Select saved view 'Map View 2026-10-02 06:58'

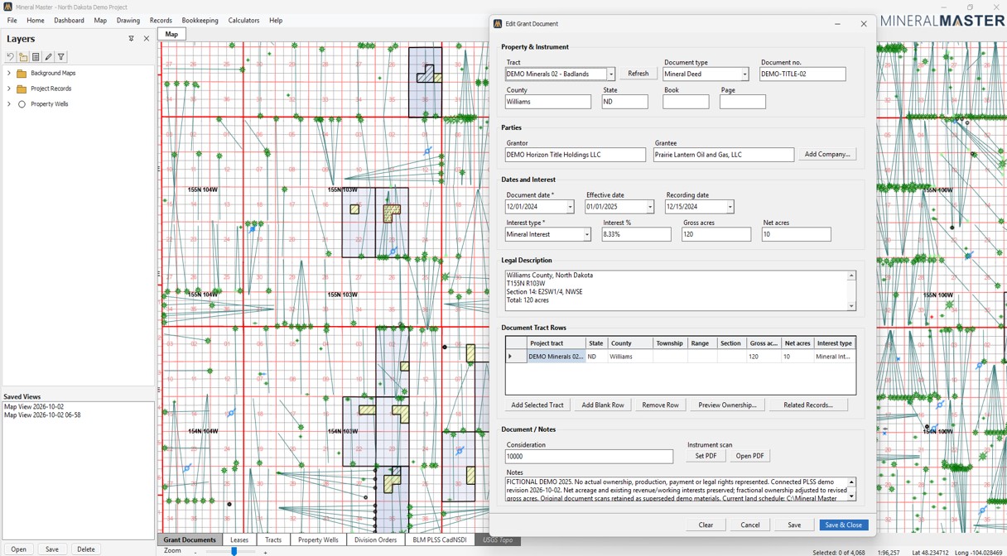tap(42, 415)
